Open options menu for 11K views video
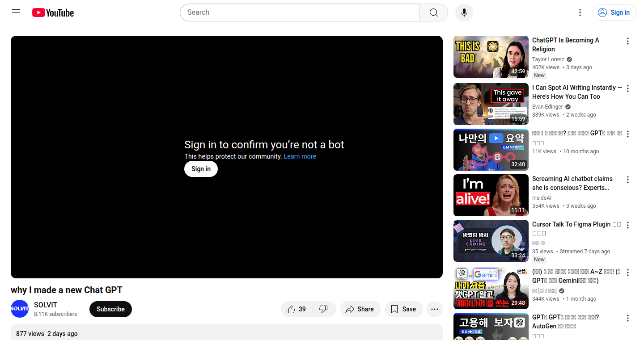The width and height of the screenshot is (644, 340). click(628, 134)
